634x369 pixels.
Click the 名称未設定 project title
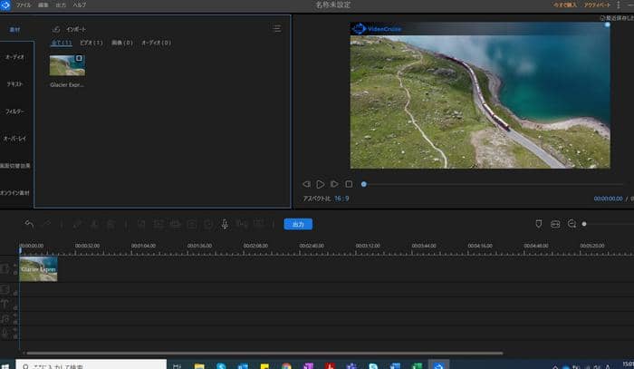pyautogui.click(x=332, y=5)
